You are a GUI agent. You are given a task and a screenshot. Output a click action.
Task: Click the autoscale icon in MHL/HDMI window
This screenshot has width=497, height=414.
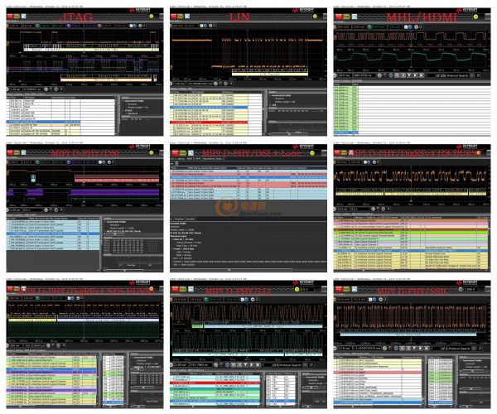[355, 17]
